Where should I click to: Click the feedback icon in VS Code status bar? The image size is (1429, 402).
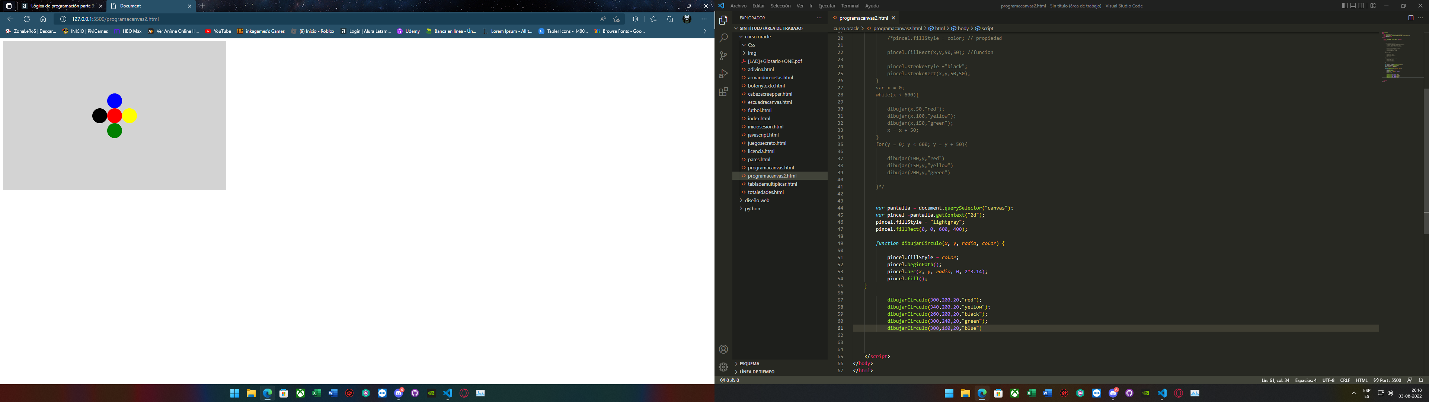(x=1410, y=380)
